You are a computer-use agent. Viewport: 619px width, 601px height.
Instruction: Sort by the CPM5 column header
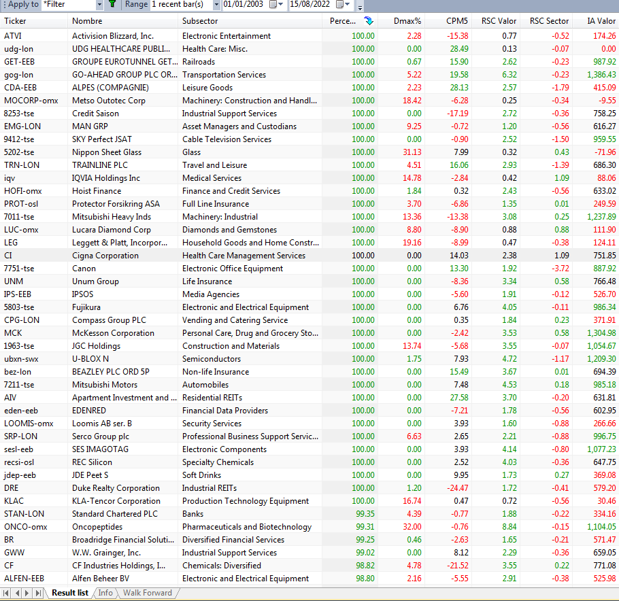[x=448, y=21]
